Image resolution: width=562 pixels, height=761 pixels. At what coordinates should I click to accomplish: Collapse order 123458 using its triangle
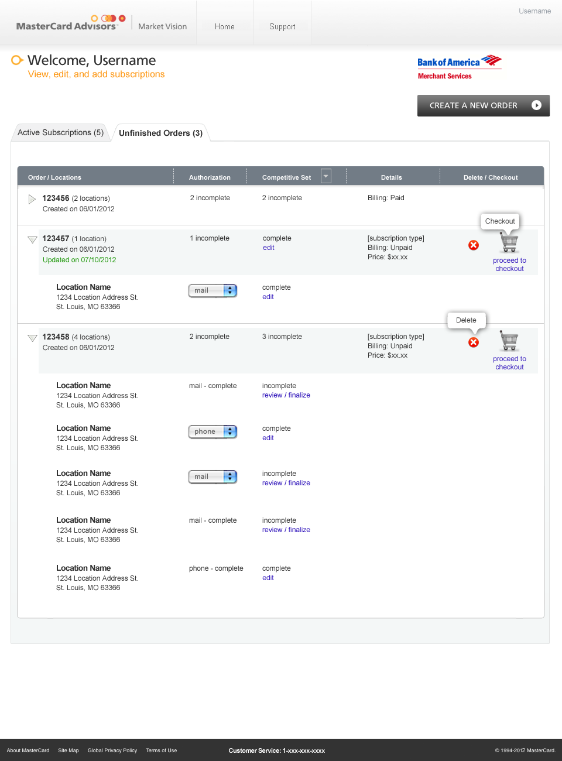point(32,338)
